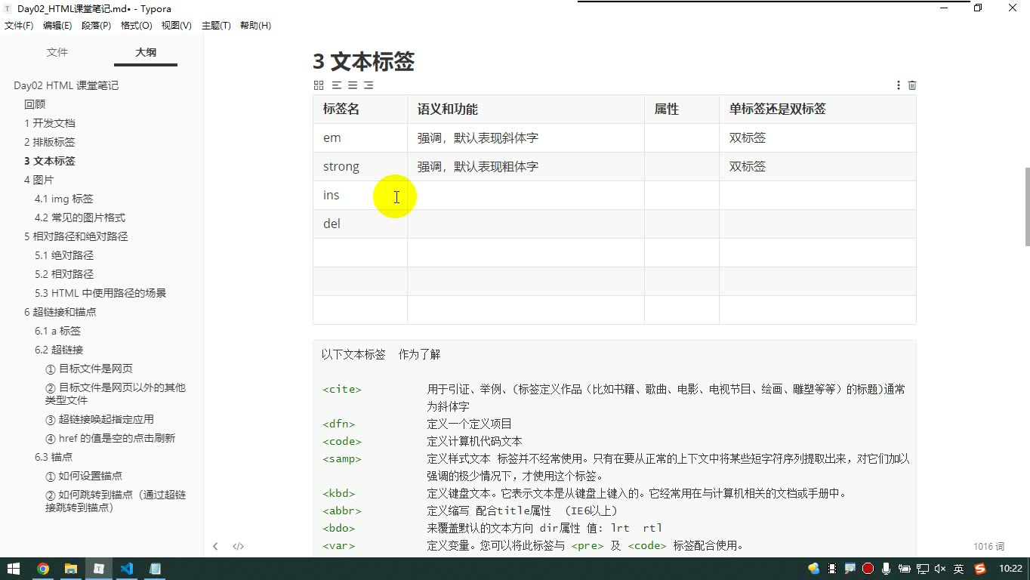Image resolution: width=1030 pixels, height=580 pixels.
Task: Click table cell containing ins
Action: coord(360,196)
